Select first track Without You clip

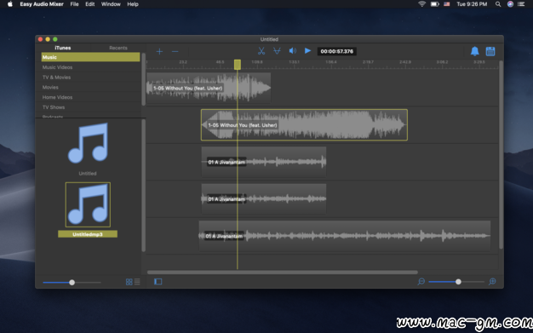(209, 88)
